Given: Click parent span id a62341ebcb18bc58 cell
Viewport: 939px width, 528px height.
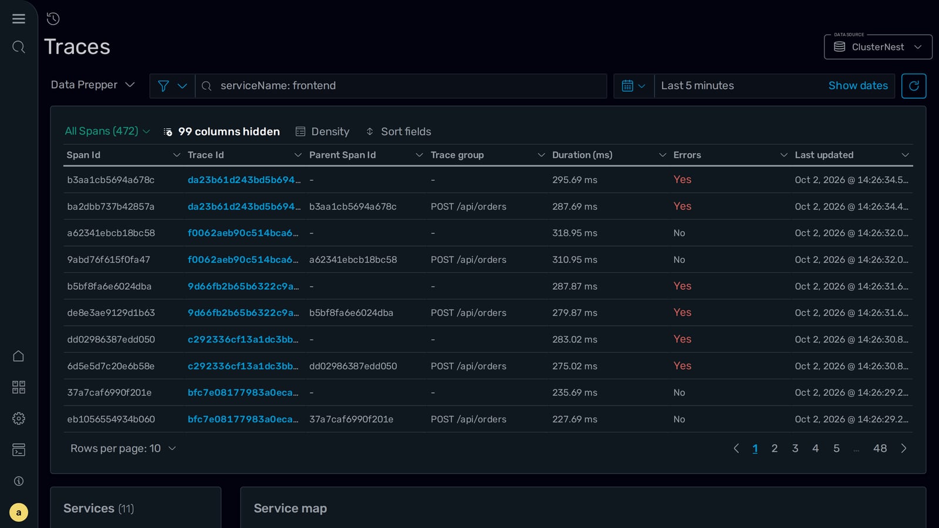Looking at the screenshot, I should 353,259.
